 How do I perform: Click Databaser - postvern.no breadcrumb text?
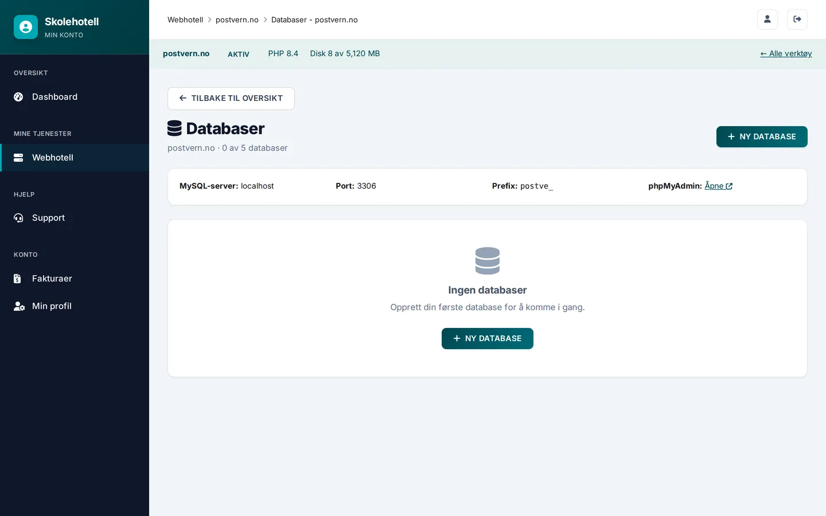pyautogui.click(x=314, y=19)
